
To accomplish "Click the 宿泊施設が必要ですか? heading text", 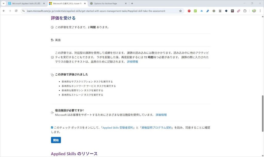I will [x=69, y=111].
